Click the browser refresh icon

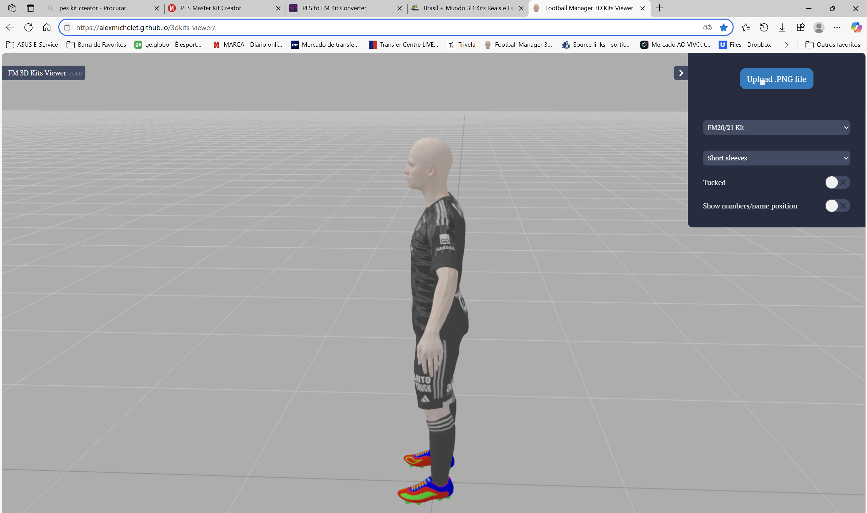click(28, 27)
